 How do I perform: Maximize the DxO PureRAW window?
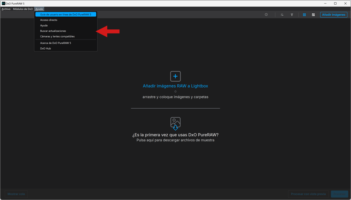335,4
